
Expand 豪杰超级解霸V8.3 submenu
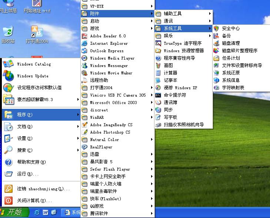(x=41, y=100)
